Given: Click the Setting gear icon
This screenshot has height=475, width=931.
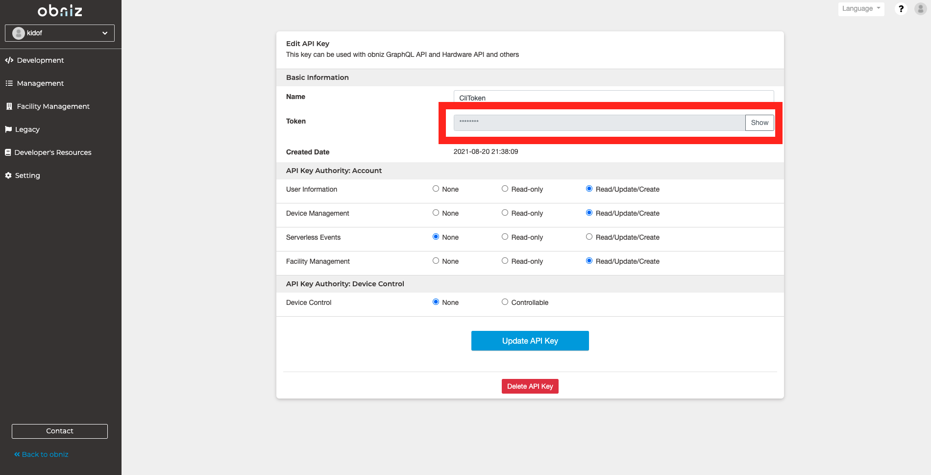Looking at the screenshot, I should click(x=8, y=175).
